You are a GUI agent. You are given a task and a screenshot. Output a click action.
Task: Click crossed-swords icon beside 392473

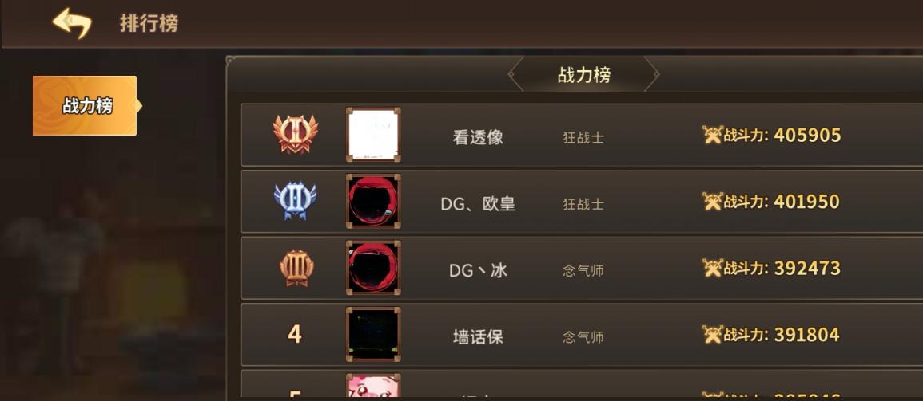click(712, 269)
